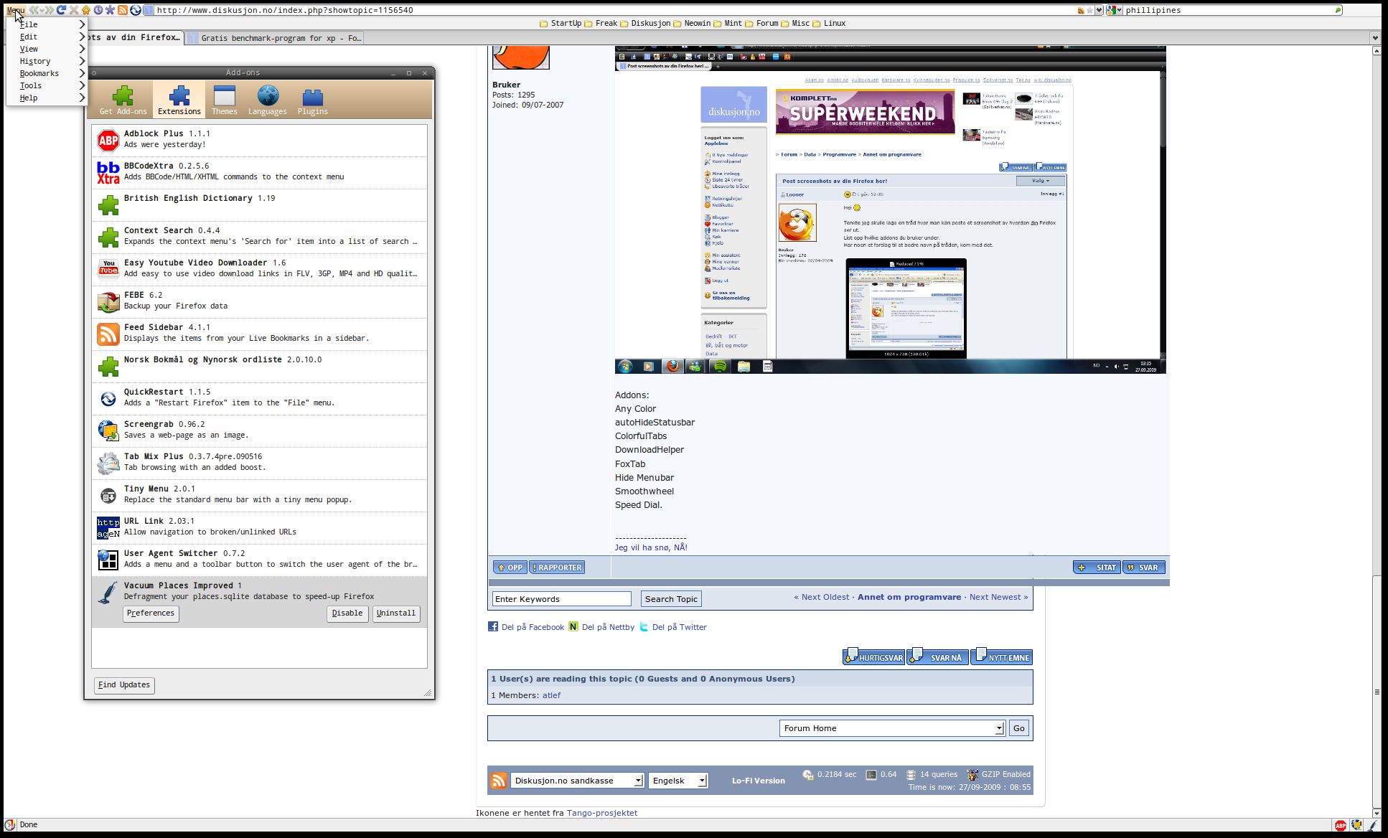Click the QuickRestart toolbar icon
The height and width of the screenshot is (838, 1388).
pos(135,10)
